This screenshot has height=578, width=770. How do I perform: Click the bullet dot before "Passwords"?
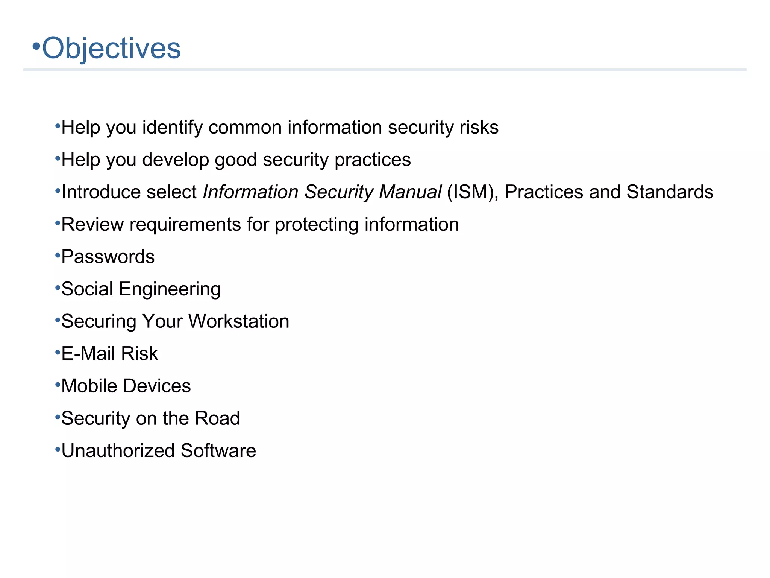pyautogui.click(x=58, y=256)
